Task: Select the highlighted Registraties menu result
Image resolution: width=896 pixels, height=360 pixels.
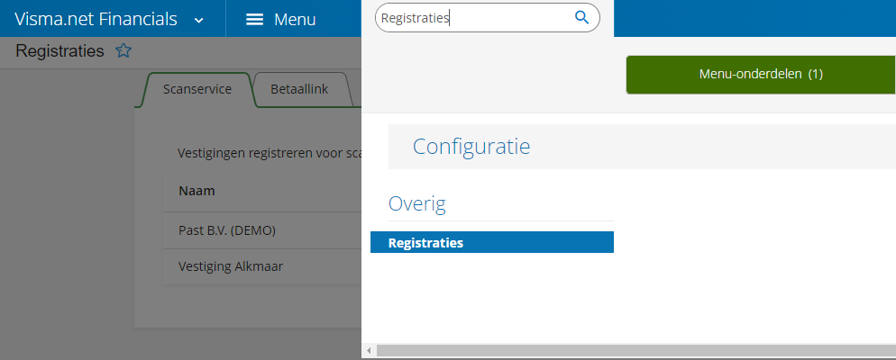Action: (492, 242)
